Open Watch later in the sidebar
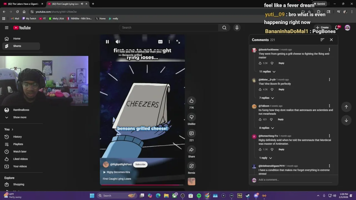 click(x=21, y=152)
